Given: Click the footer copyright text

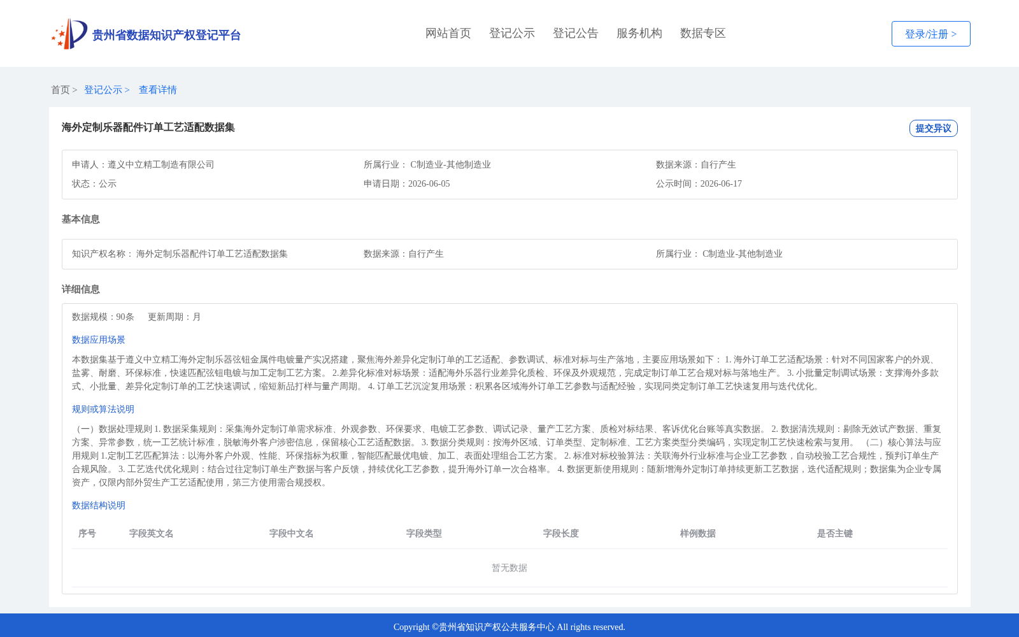Looking at the screenshot, I should 509,627.
